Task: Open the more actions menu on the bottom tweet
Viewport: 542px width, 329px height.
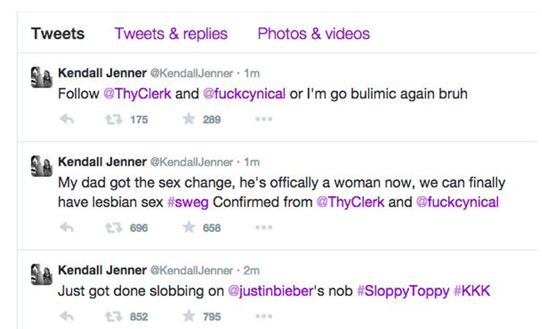Action: tap(264, 316)
